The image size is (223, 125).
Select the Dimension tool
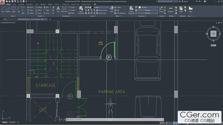point(64,9)
